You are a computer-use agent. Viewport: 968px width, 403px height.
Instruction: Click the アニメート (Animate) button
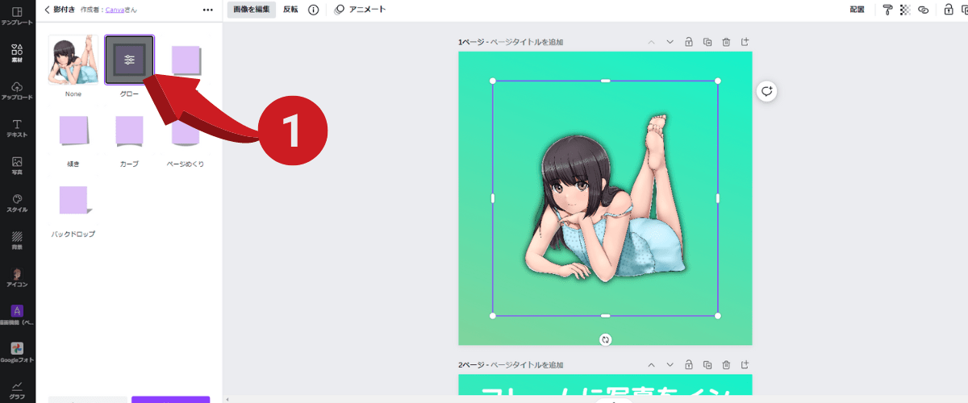[x=360, y=10]
